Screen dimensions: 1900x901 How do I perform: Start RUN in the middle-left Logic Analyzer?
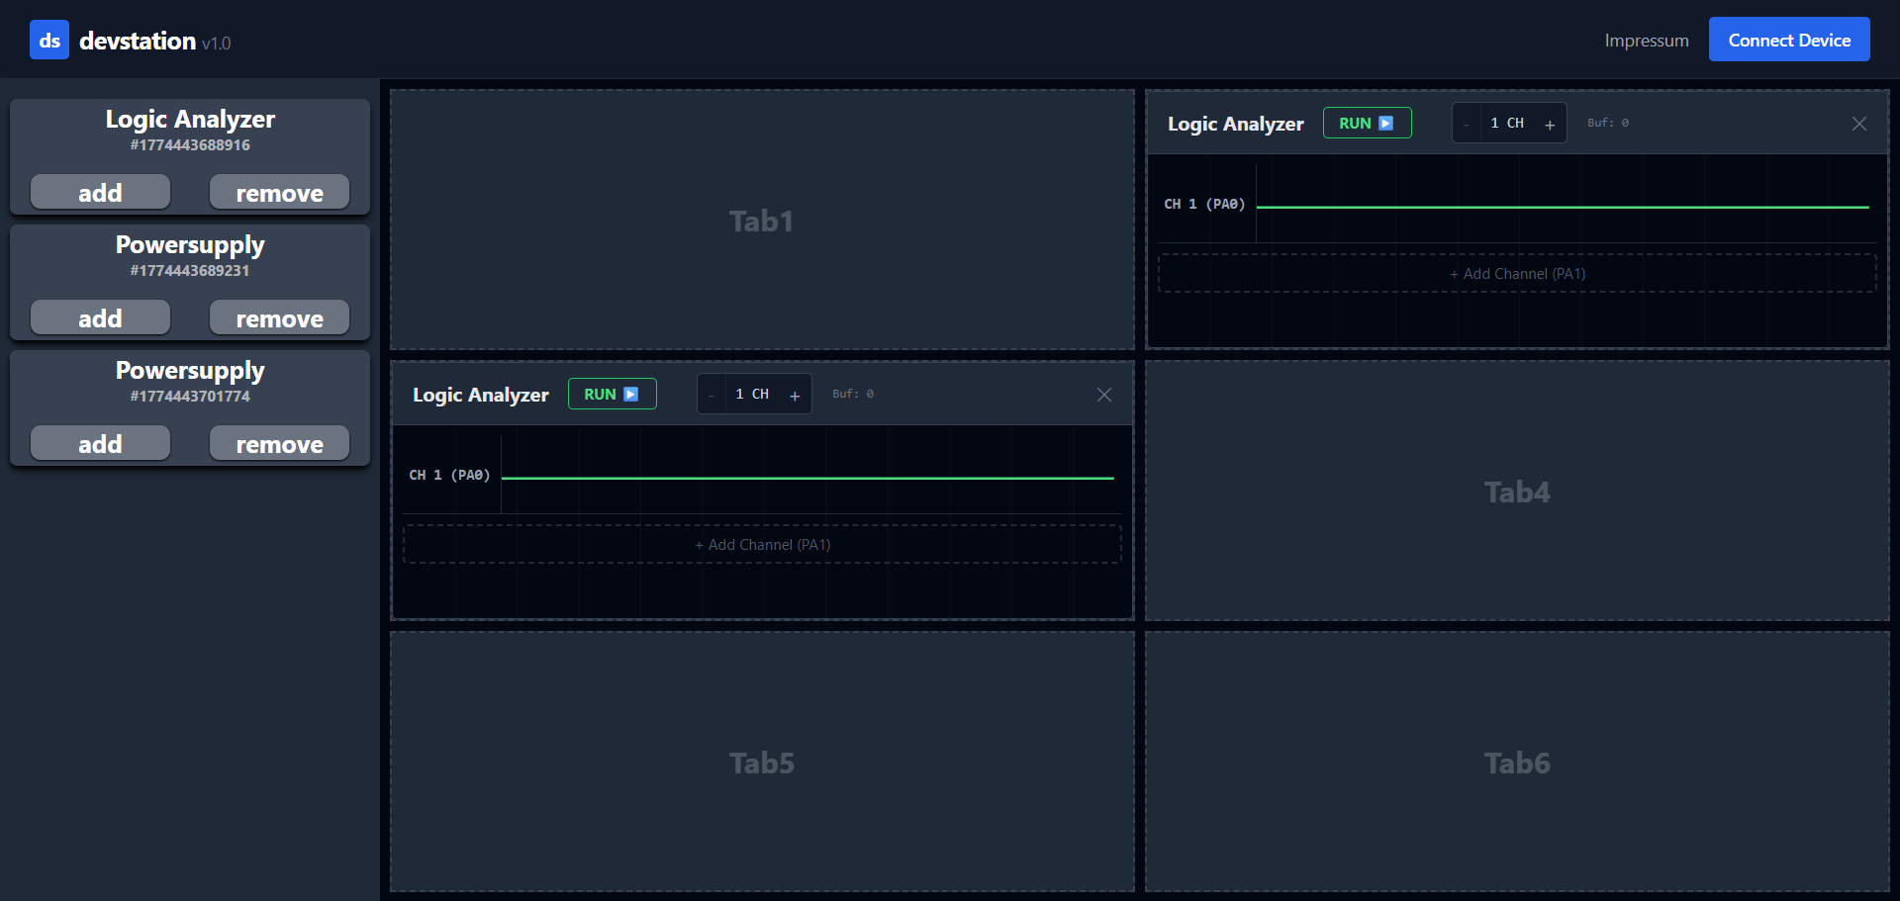coord(611,395)
